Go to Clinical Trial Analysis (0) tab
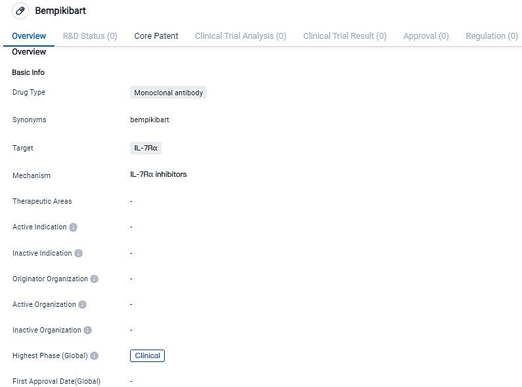The width and height of the screenshot is (522, 387). pos(240,36)
